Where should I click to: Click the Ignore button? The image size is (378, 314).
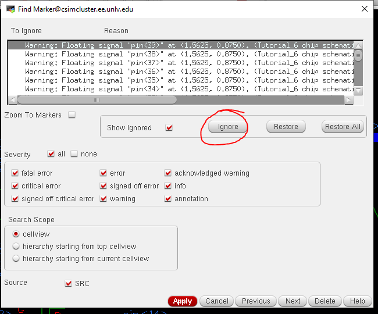click(227, 127)
